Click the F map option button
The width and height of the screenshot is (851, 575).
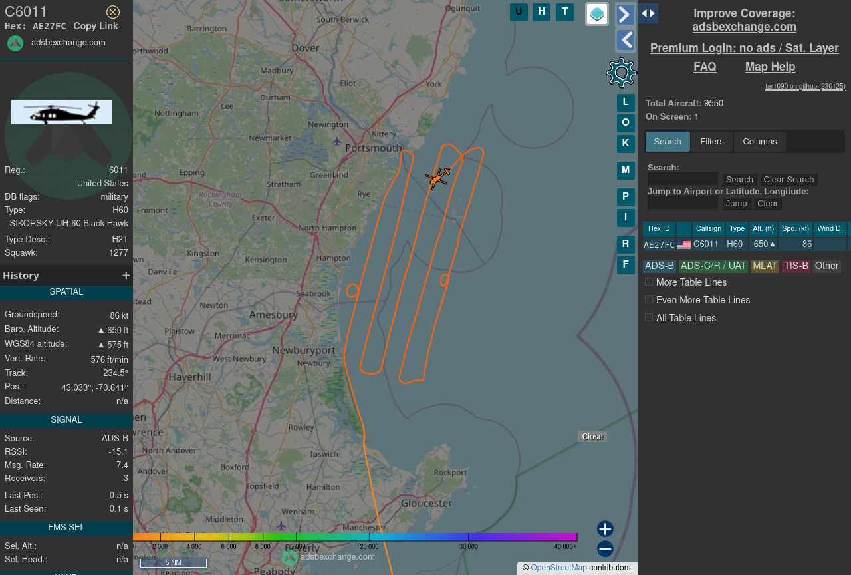pyautogui.click(x=626, y=265)
